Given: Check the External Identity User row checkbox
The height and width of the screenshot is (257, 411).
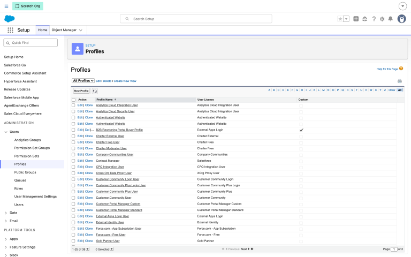Looking at the screenshot, I should pos(73,222).
